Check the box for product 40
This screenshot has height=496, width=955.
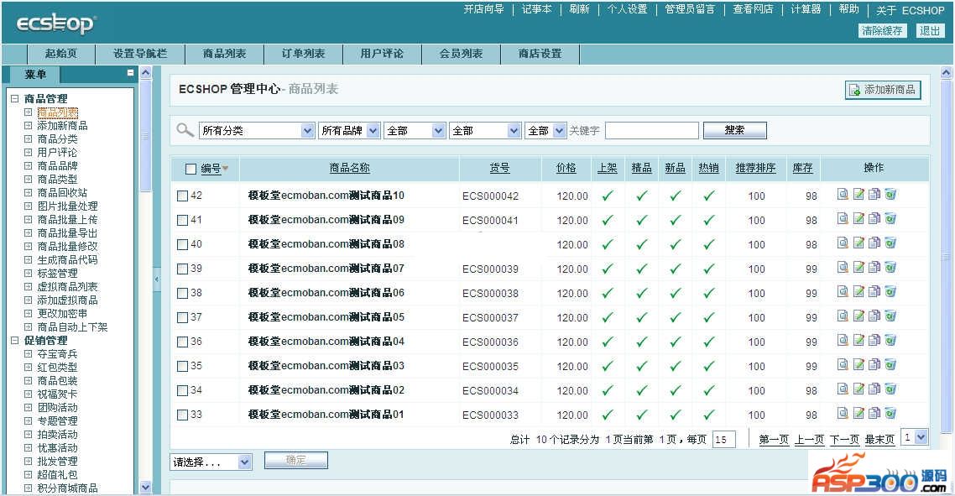coord(183,244)
